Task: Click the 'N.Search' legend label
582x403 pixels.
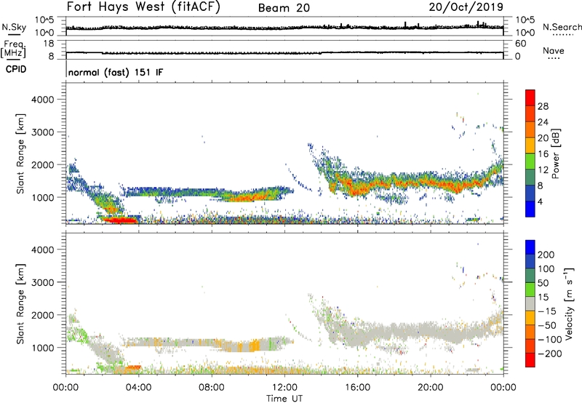Action: 562,27
